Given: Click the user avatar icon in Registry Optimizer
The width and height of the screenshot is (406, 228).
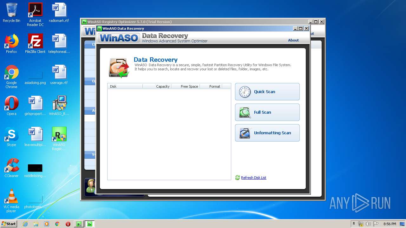Looking at the screenshot, I should [x=91, y=186].
